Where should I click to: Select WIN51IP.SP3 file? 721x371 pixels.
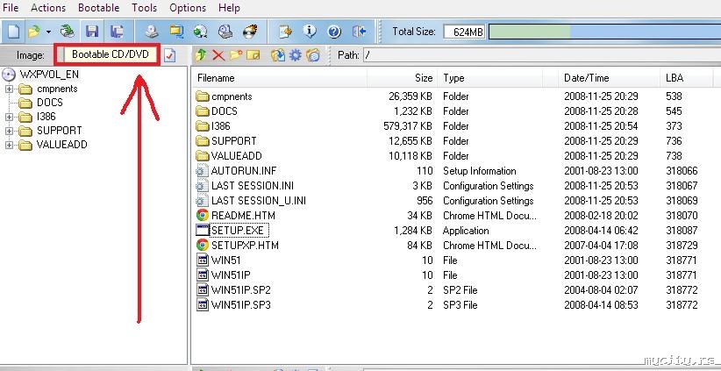pos(241,305)
